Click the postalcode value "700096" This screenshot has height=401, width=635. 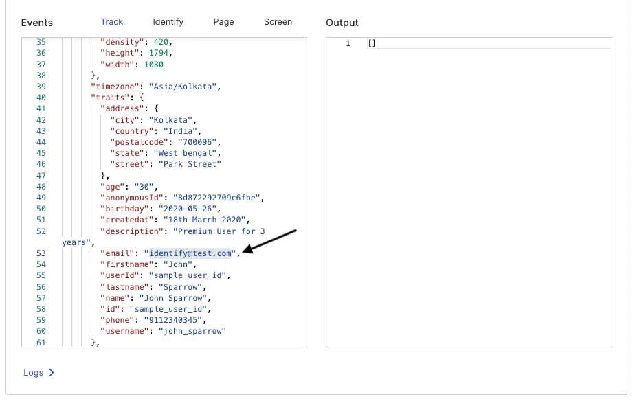197,142
